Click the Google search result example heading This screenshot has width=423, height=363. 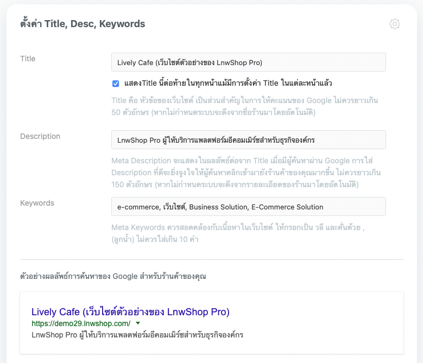[x=113, y=276]
